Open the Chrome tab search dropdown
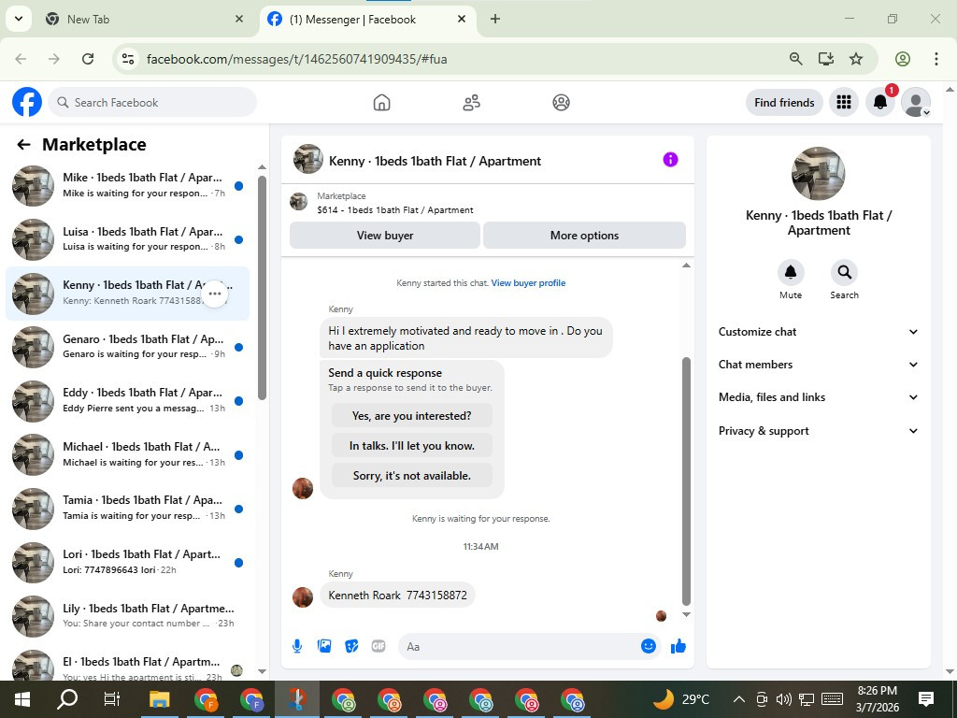 pos(19,19)
